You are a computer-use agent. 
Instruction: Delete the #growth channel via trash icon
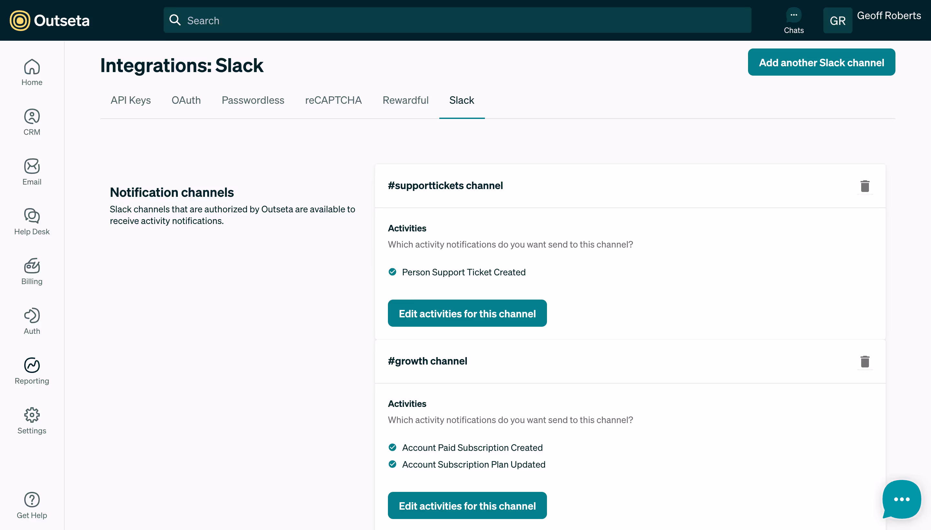[865, 361]
